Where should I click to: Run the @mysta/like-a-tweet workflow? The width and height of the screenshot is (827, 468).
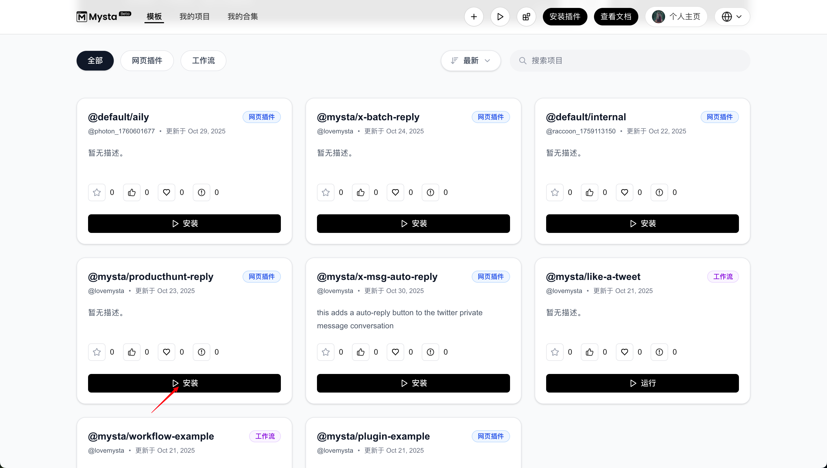tap(642, 383)
